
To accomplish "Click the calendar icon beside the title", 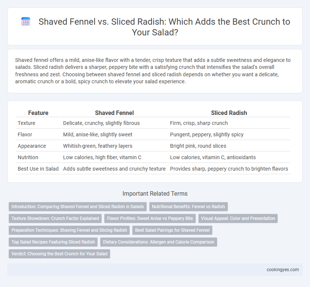I will tap(26, 21).
